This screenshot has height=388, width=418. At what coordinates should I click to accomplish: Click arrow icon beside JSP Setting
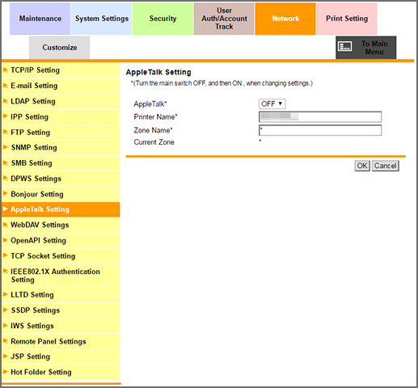[5, 356]
